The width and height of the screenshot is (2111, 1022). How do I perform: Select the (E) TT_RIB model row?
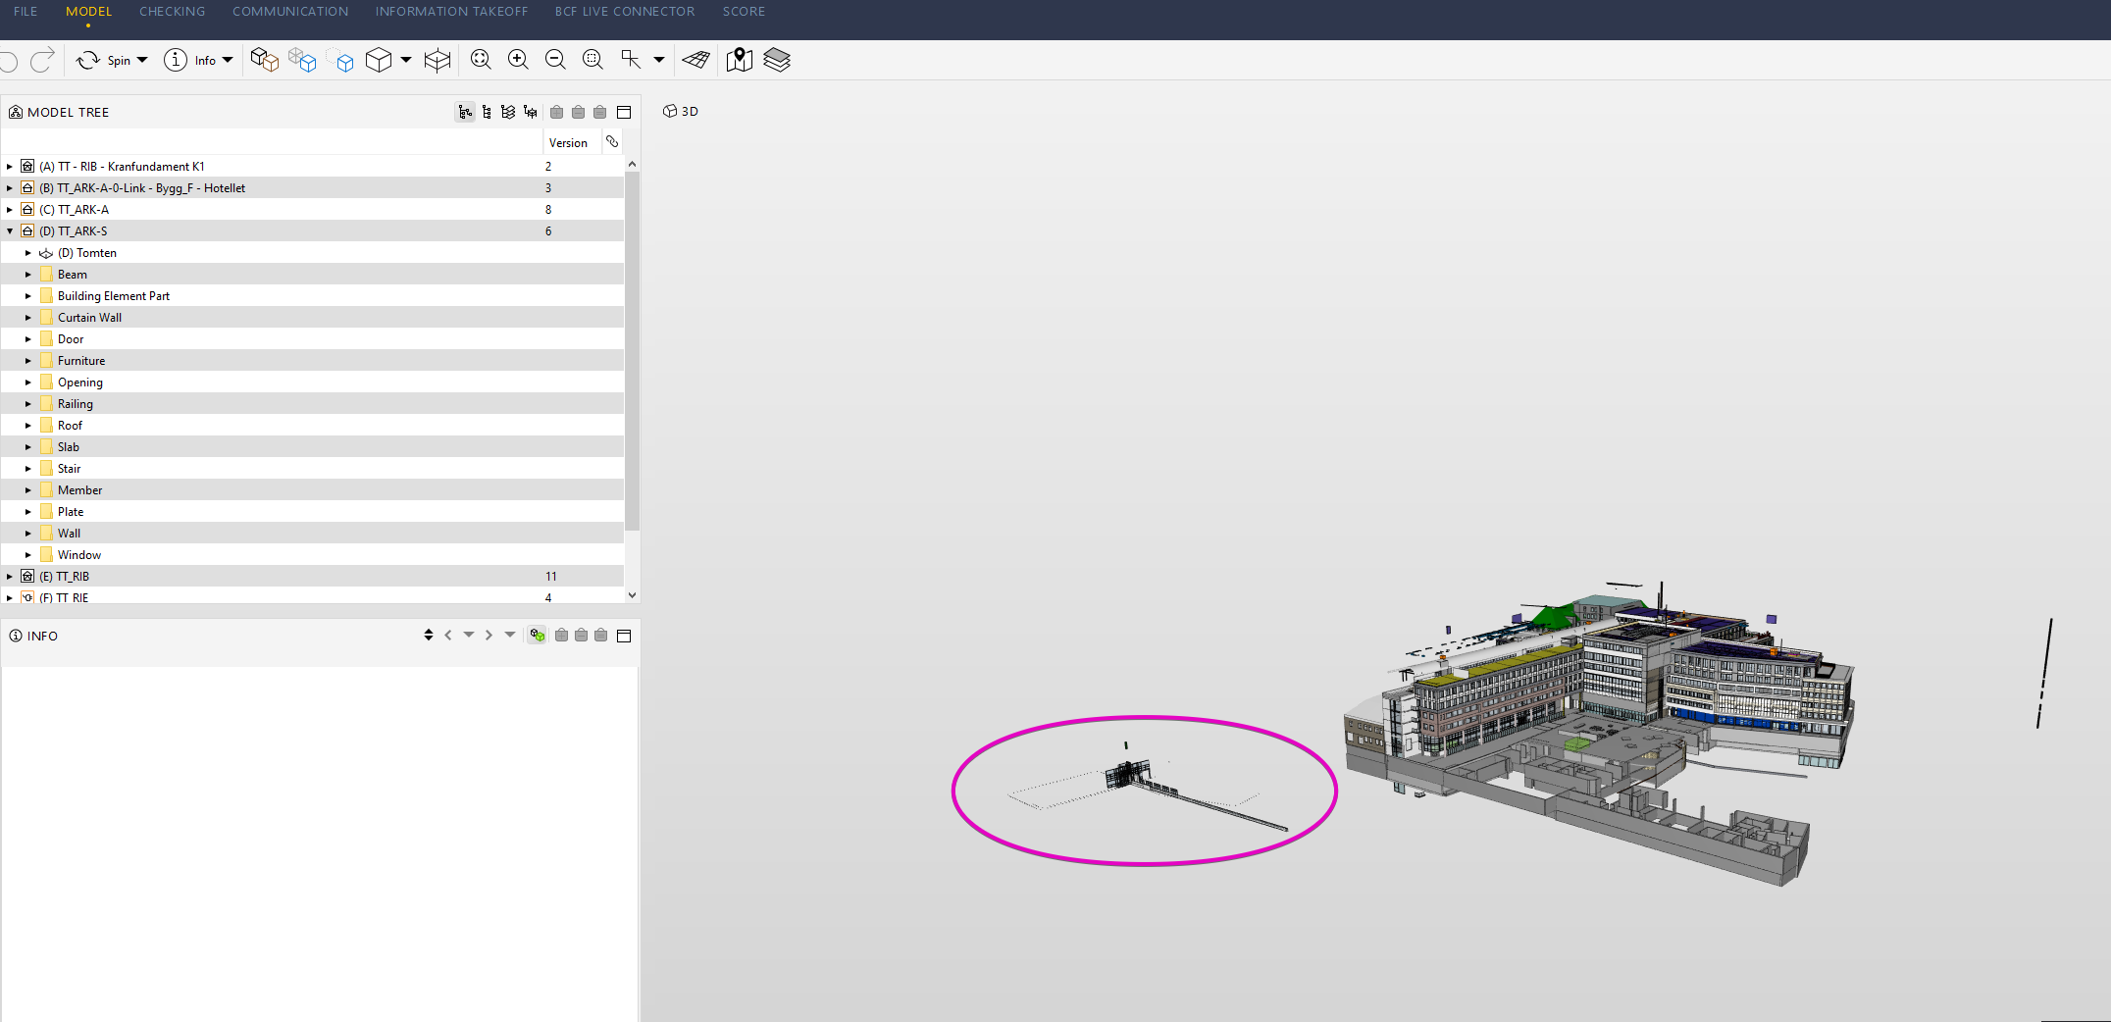click(74, 577)
